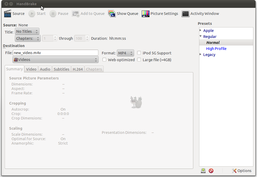Expand the Apple presets group
Image resolution: width=257 pixels, height=177 pixels.
[x=200, y=30]
